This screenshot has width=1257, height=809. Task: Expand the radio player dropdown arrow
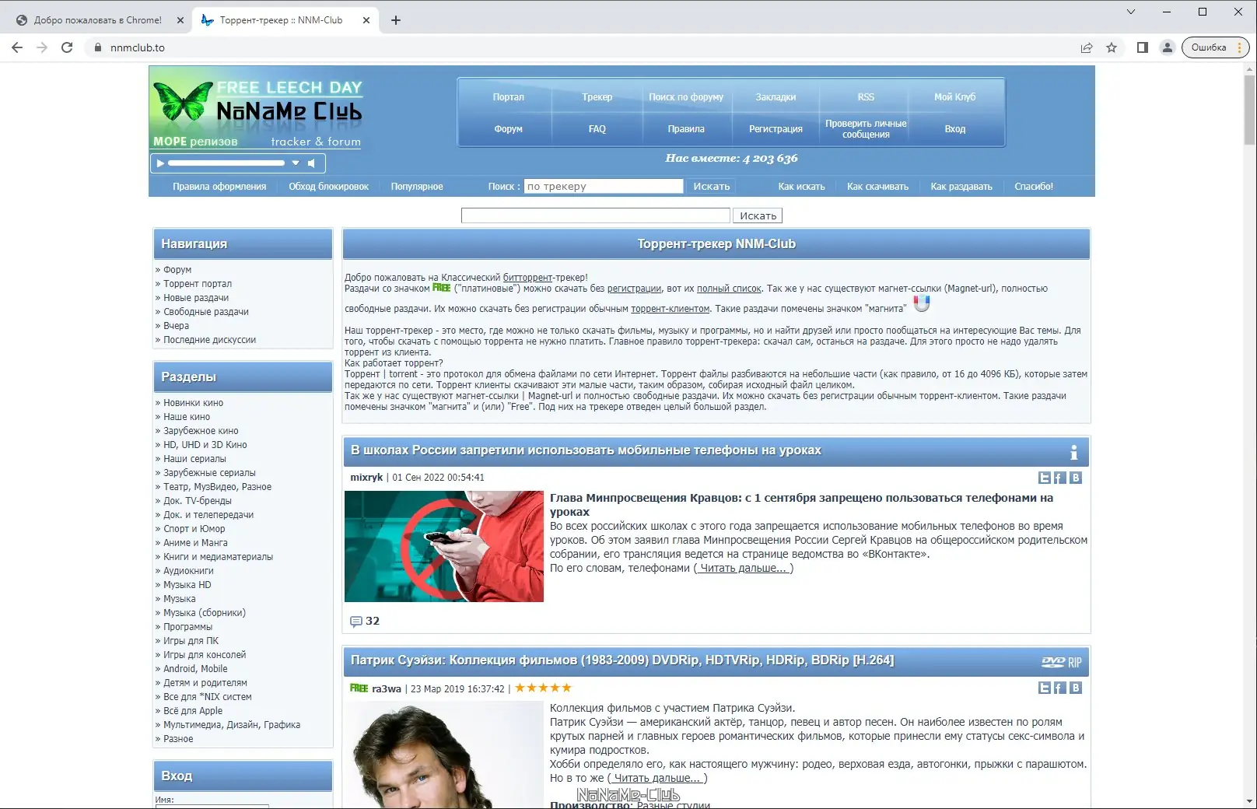click(295, 163)
